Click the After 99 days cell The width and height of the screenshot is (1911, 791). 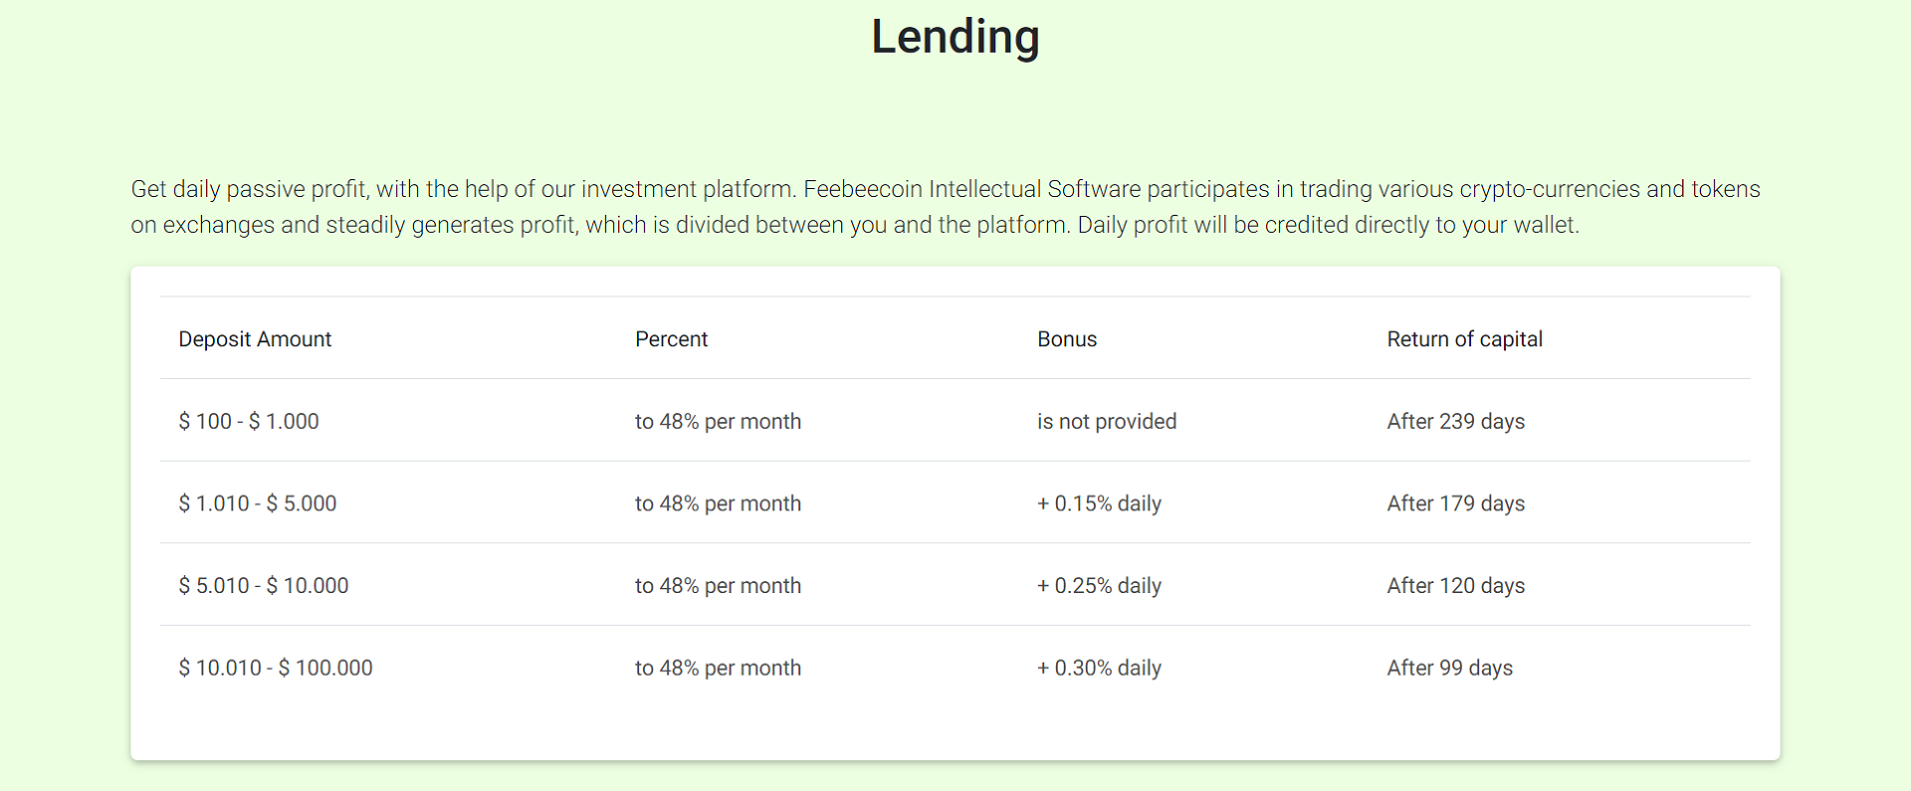(x=1449, y=669)
